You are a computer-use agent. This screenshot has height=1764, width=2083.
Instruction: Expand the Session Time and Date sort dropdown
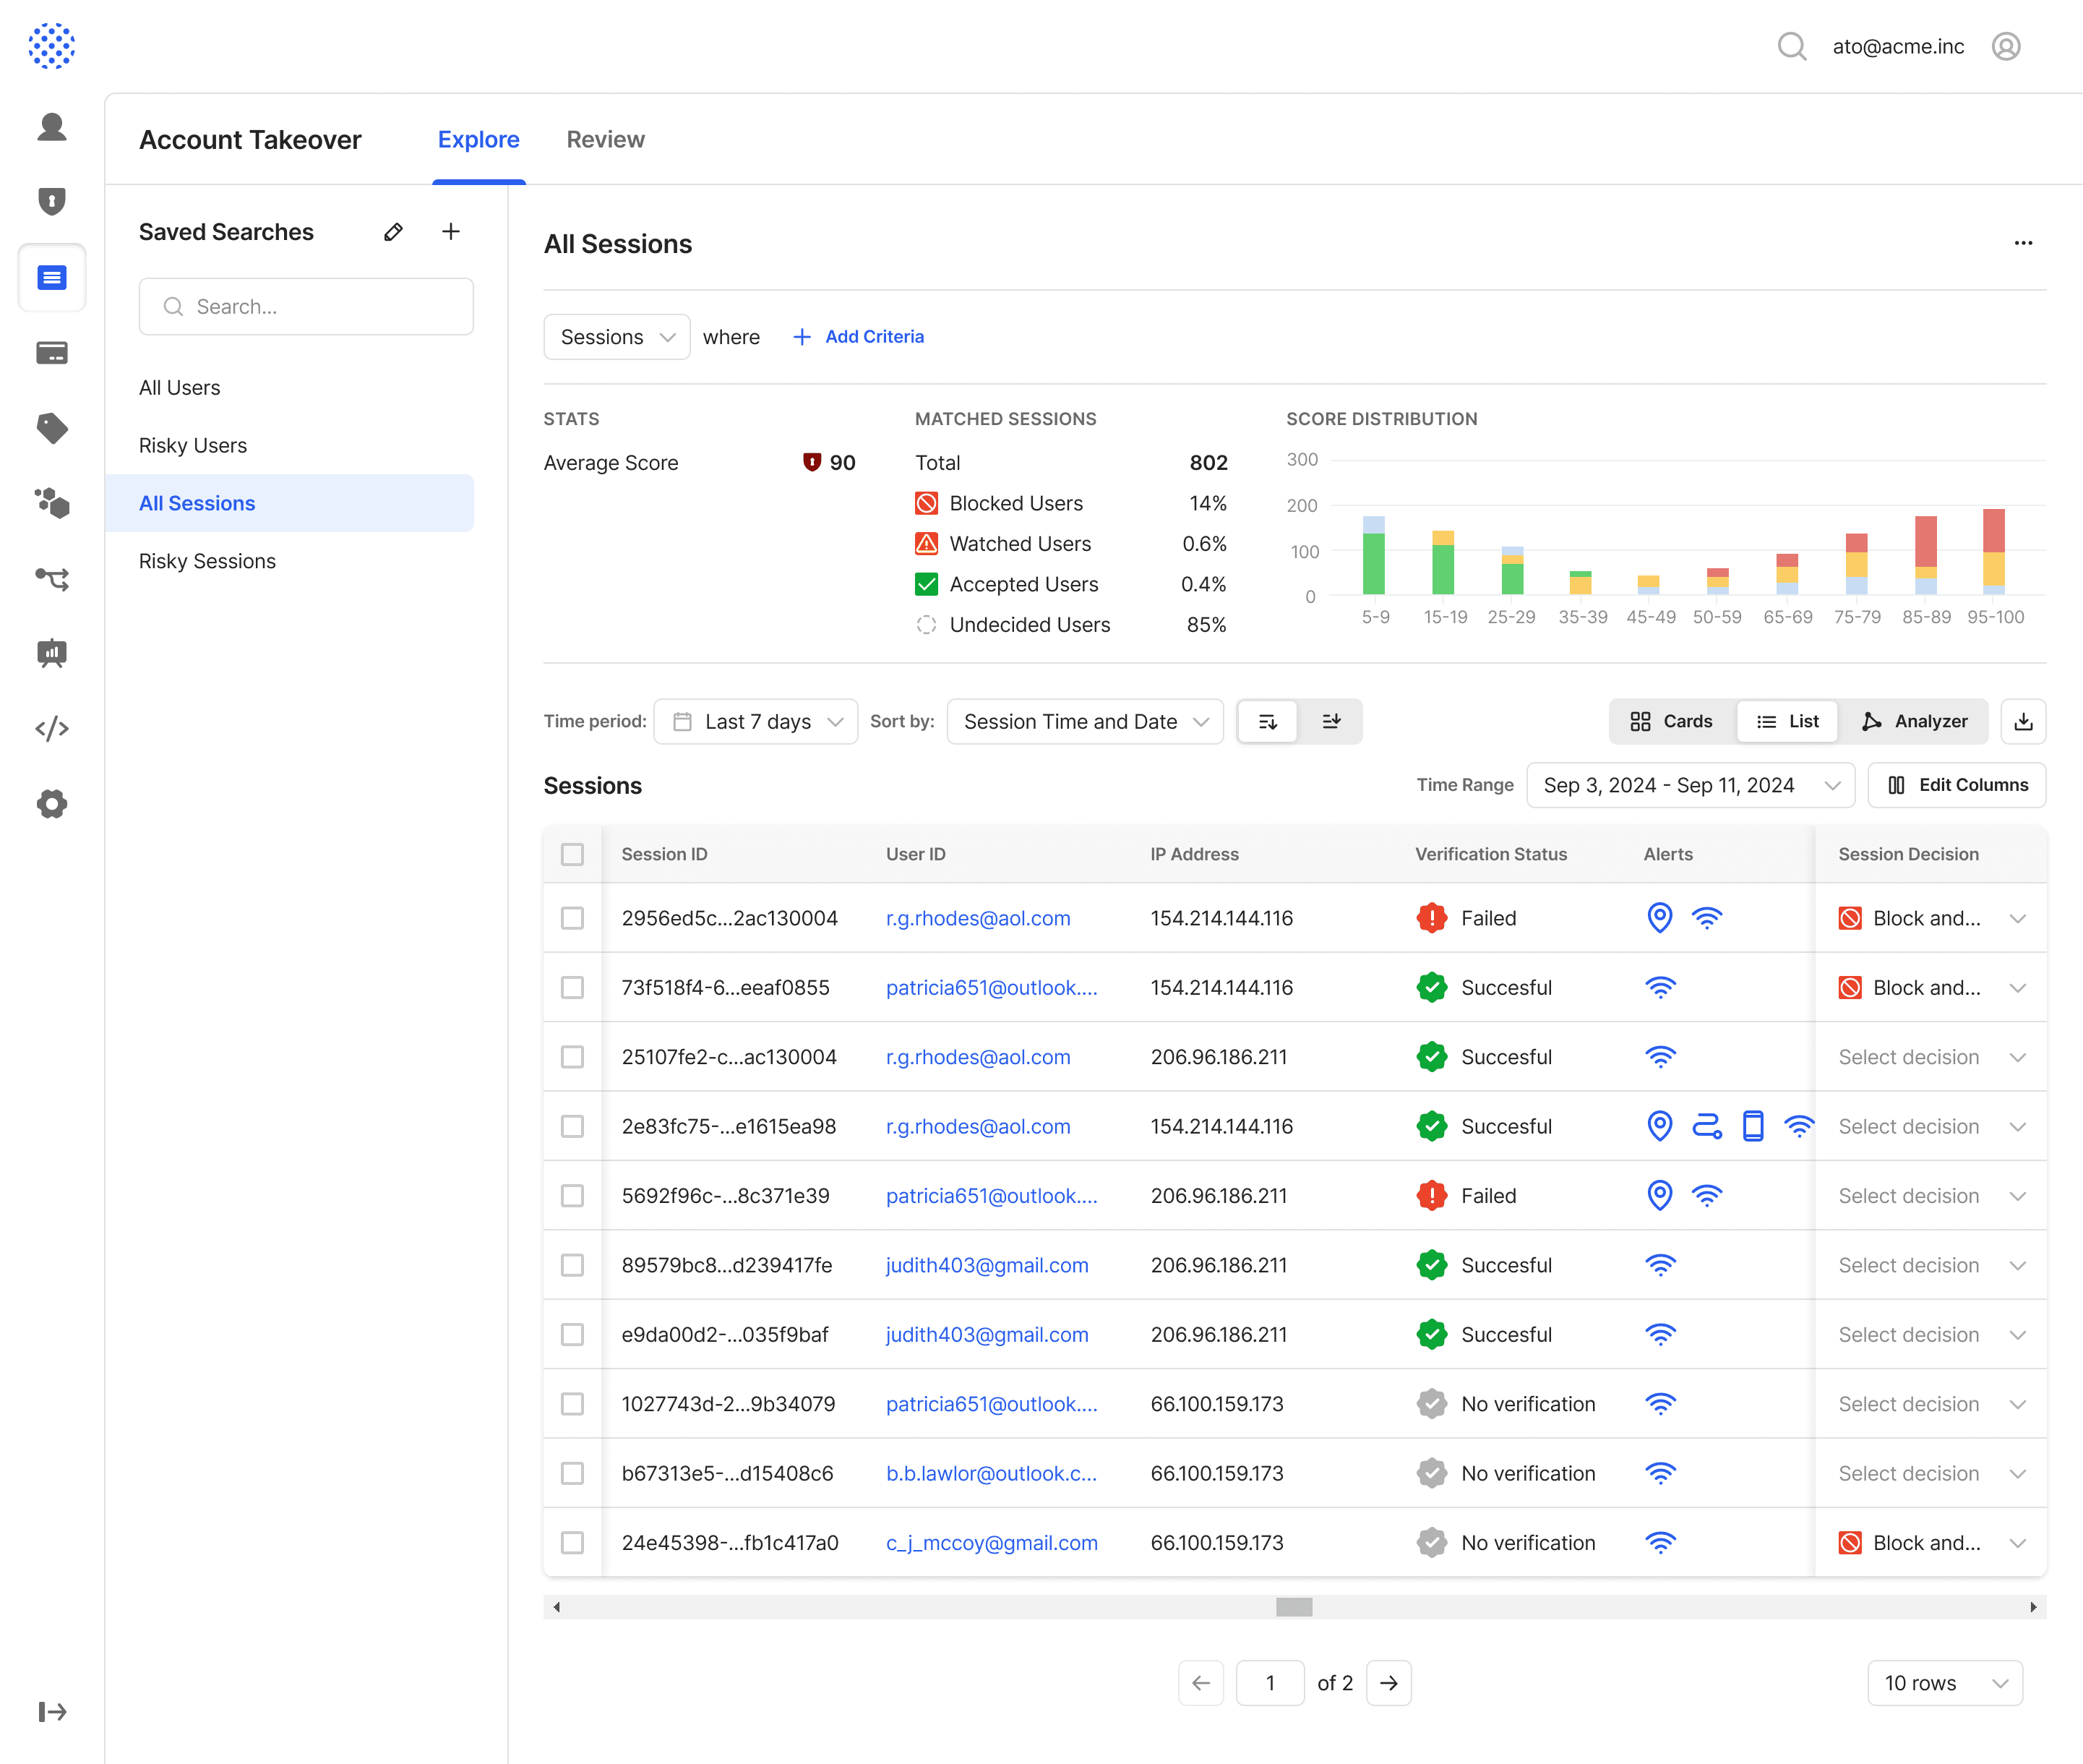(x=1084, y=721)
